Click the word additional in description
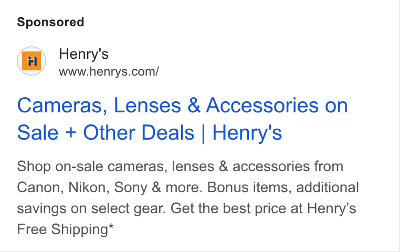This screenshot has height=252, width=400. pyautogui.click(x=328, y=187)
